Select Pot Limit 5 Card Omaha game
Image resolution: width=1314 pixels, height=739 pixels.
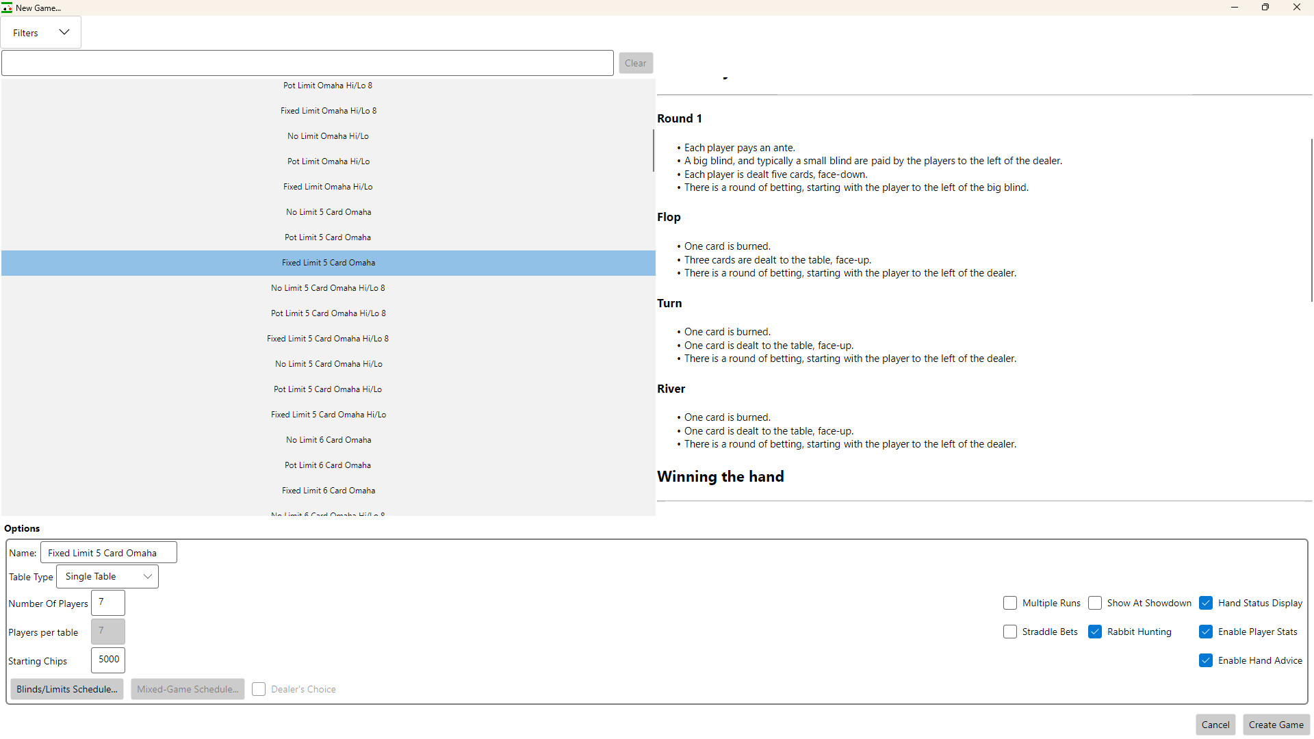(328, 237)
